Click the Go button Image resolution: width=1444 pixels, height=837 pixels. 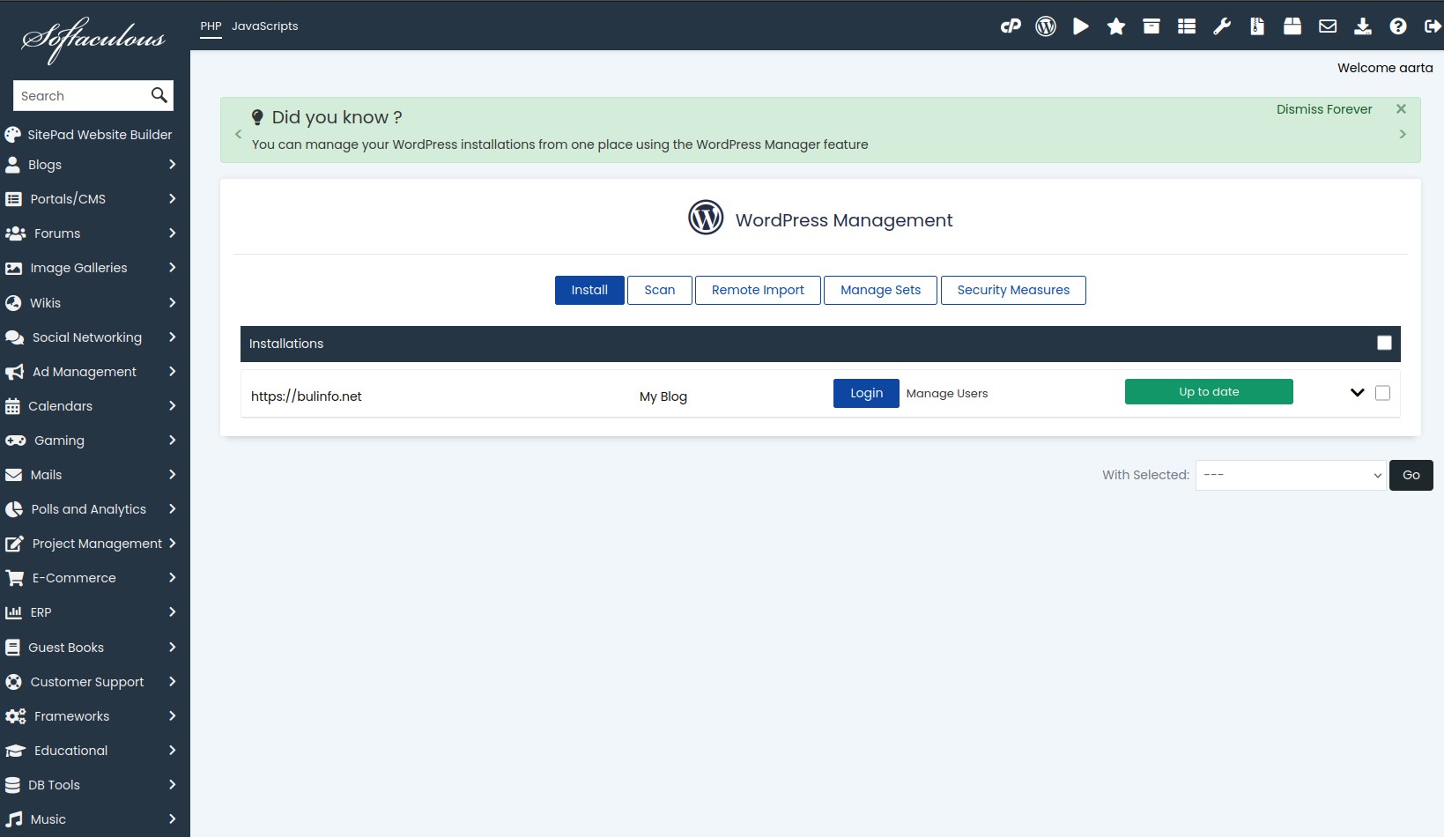(x=1411, y=475)
